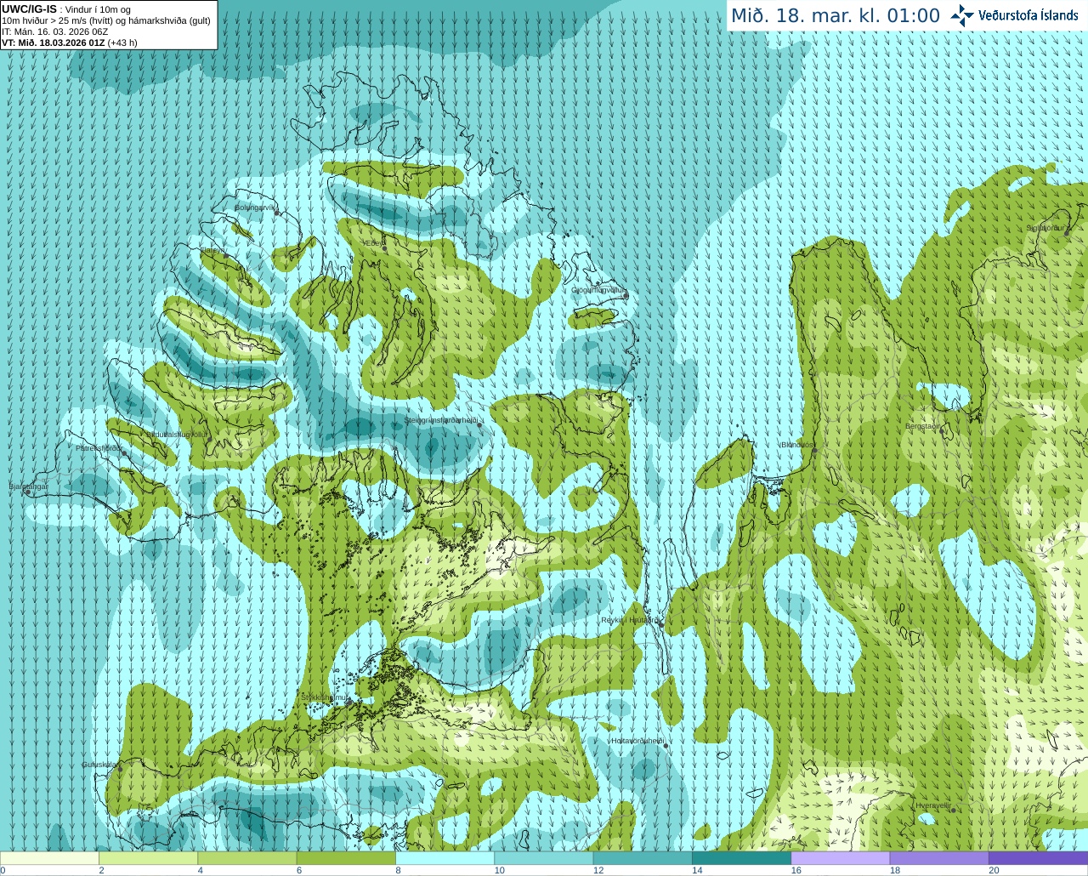The height and width of the screenshot is (876, 1088).
Task: Select the Patreksfjörður station marker
Action: click(125, 453)
